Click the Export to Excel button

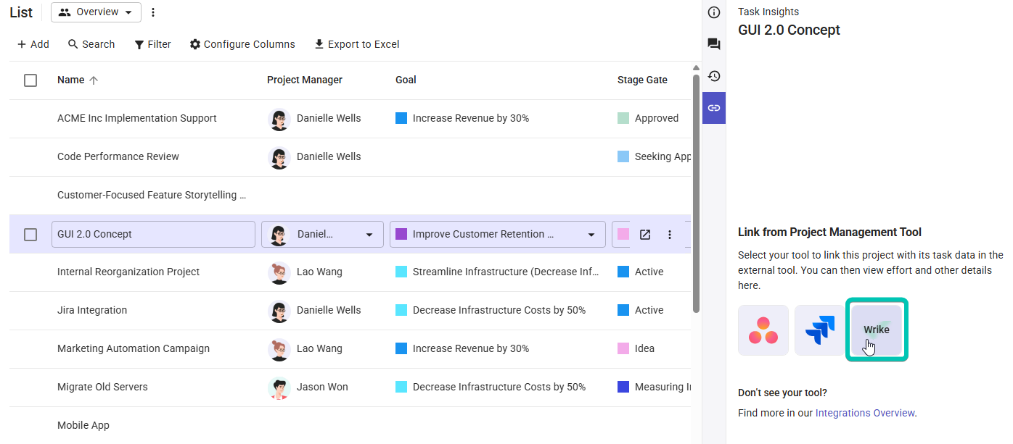point(356,44)
